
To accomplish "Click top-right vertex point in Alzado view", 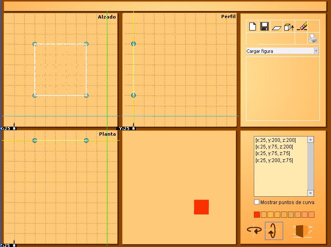I will click(86, 44).
